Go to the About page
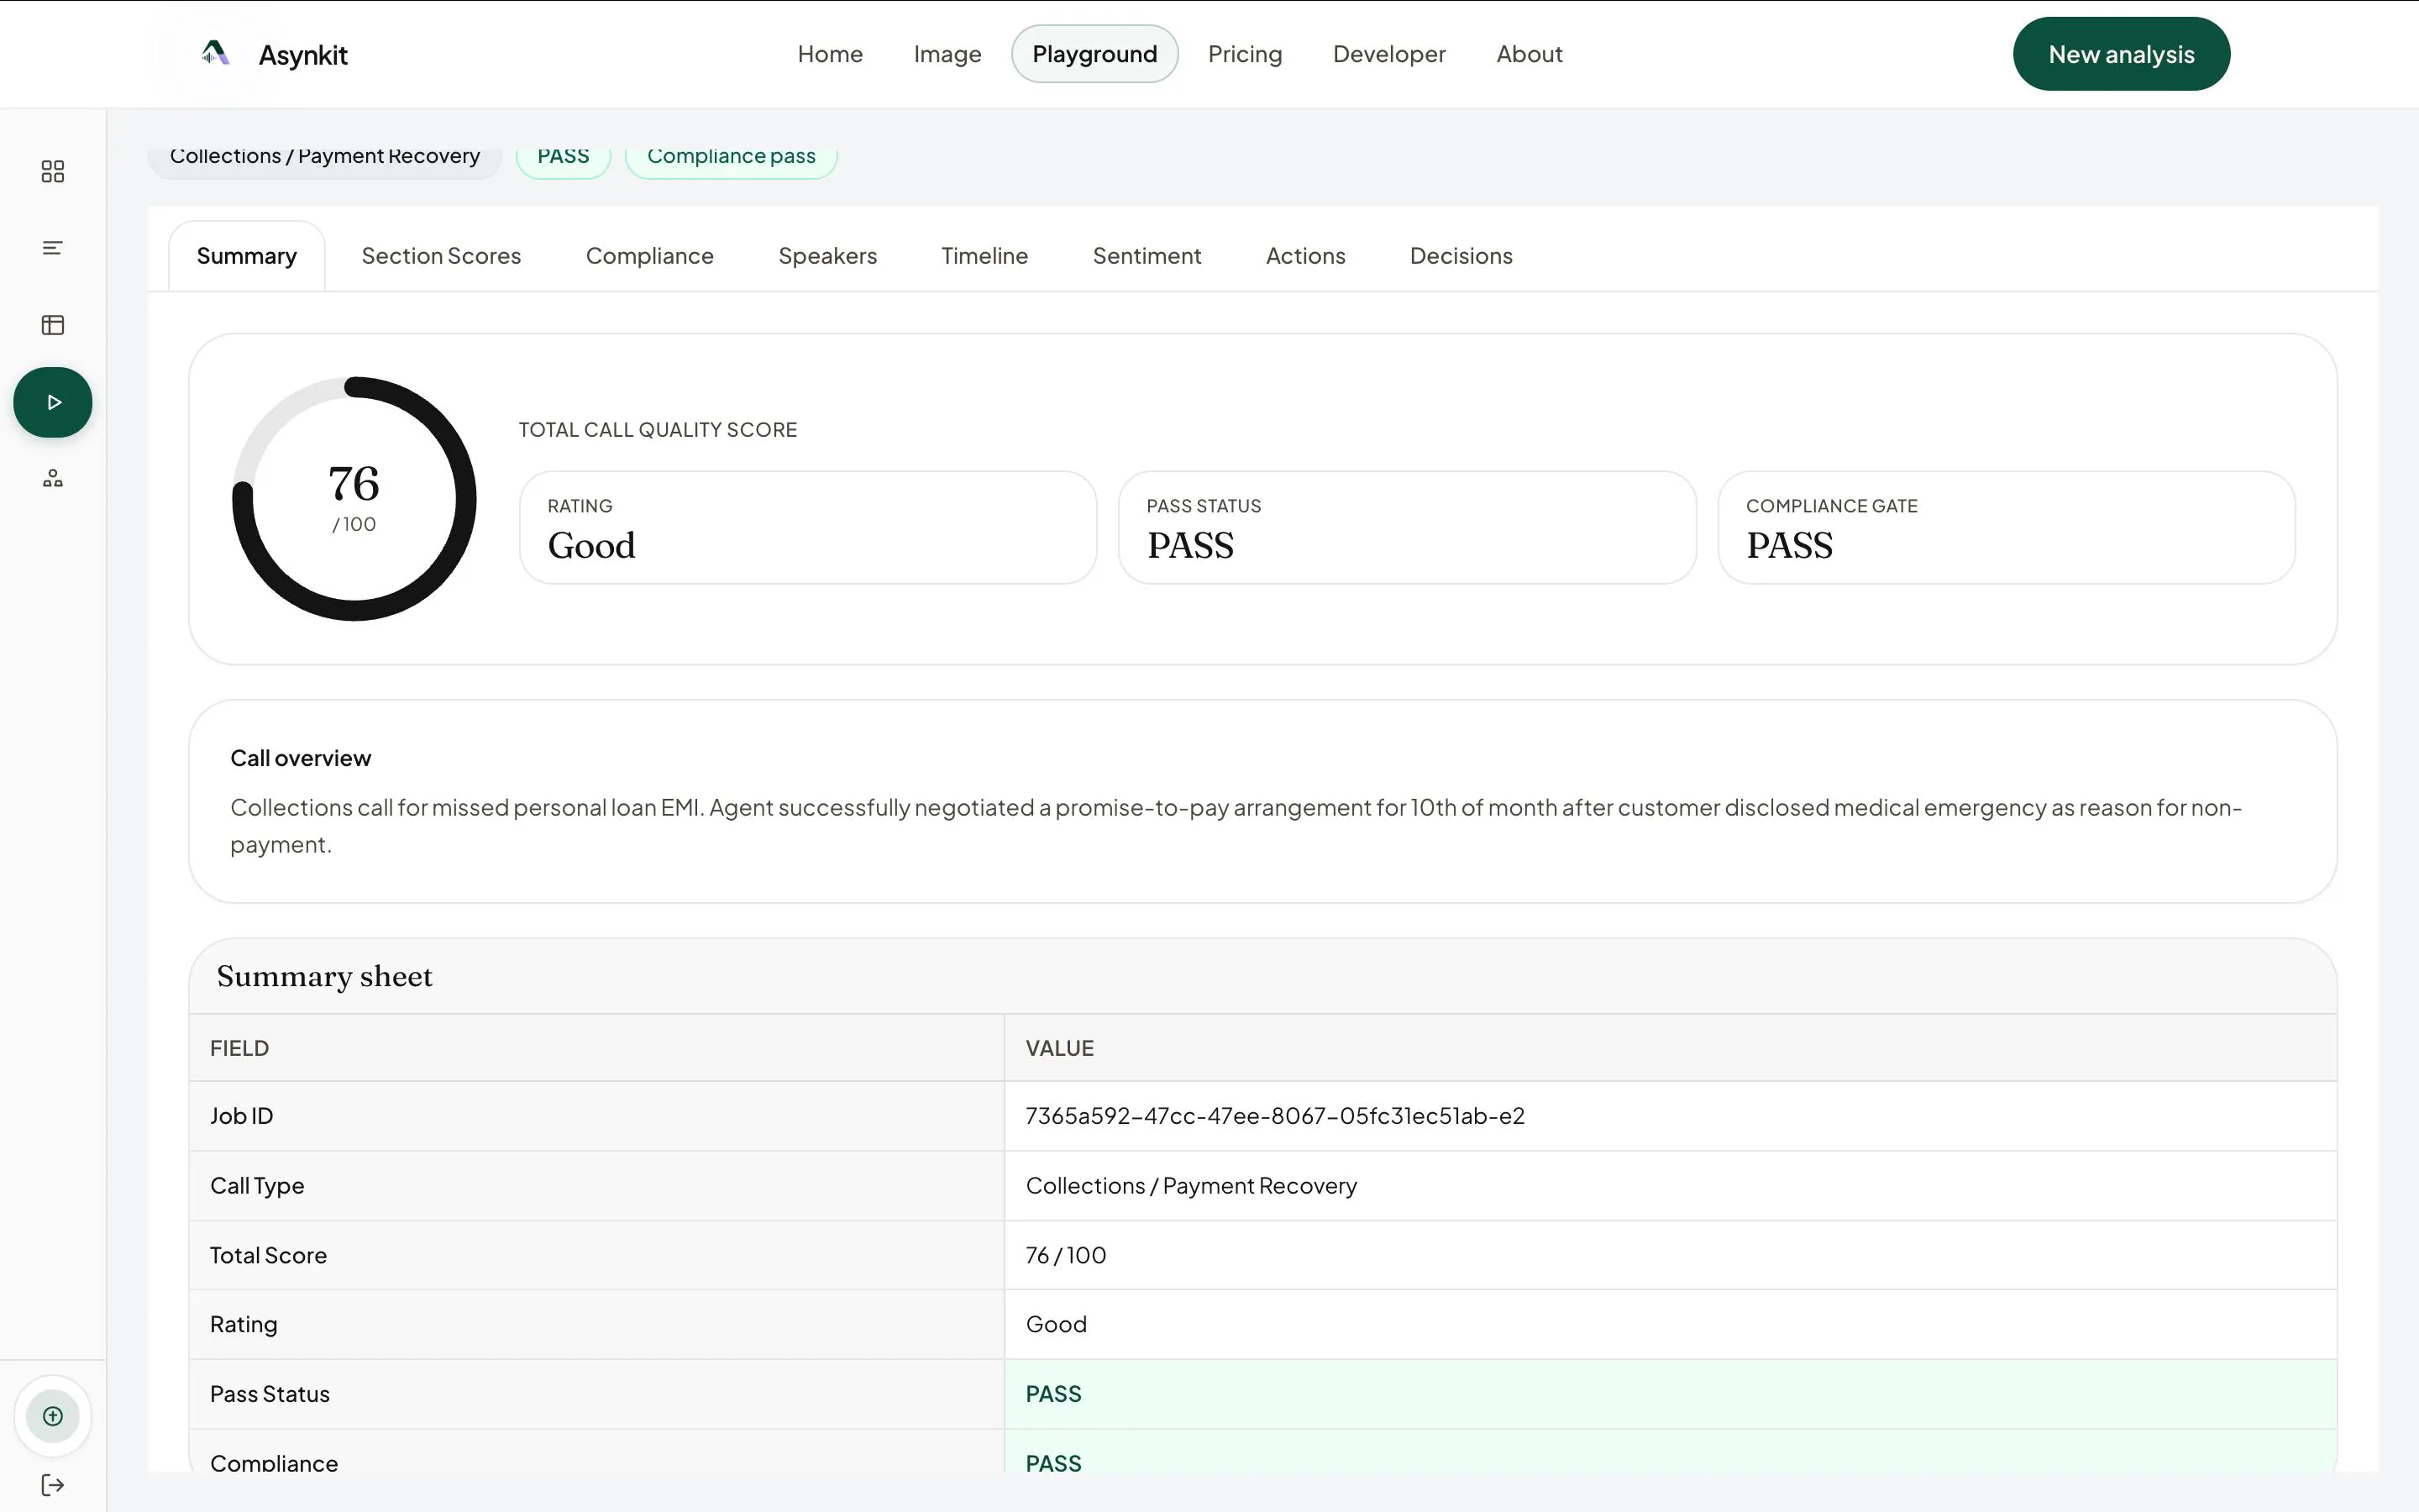Screen dimensions: 2419x1512 point(1529,54)
